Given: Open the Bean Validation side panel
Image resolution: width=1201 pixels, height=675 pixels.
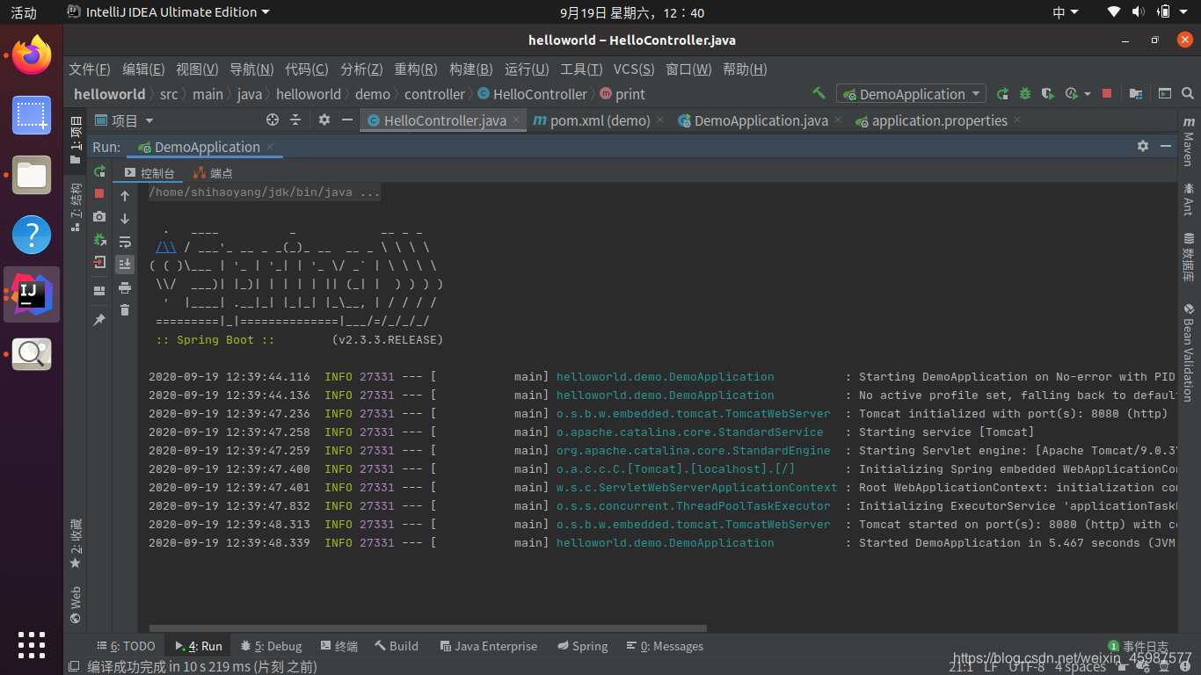Looking at the screenshot, I should [x=1189, y=352].
